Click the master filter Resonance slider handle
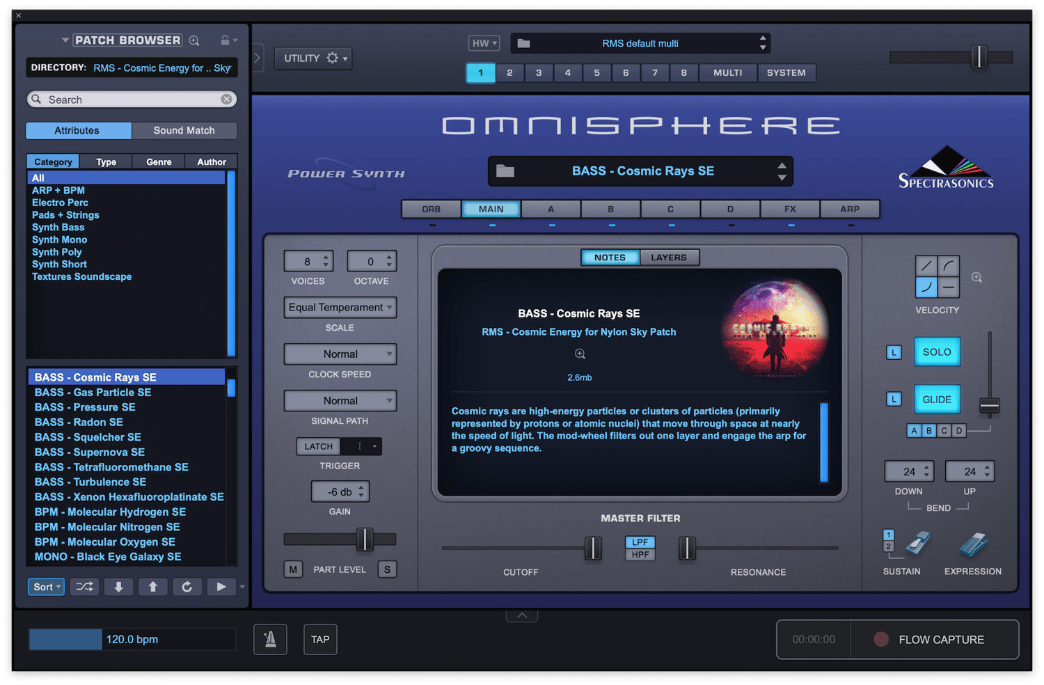 coord(687,548)
